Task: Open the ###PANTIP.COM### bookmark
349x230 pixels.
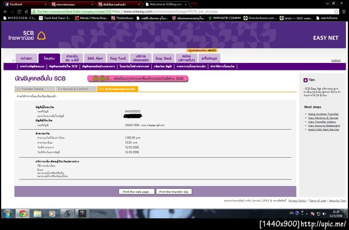Action: (225, 18)
